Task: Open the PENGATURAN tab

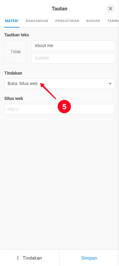Action: [67, 21]
